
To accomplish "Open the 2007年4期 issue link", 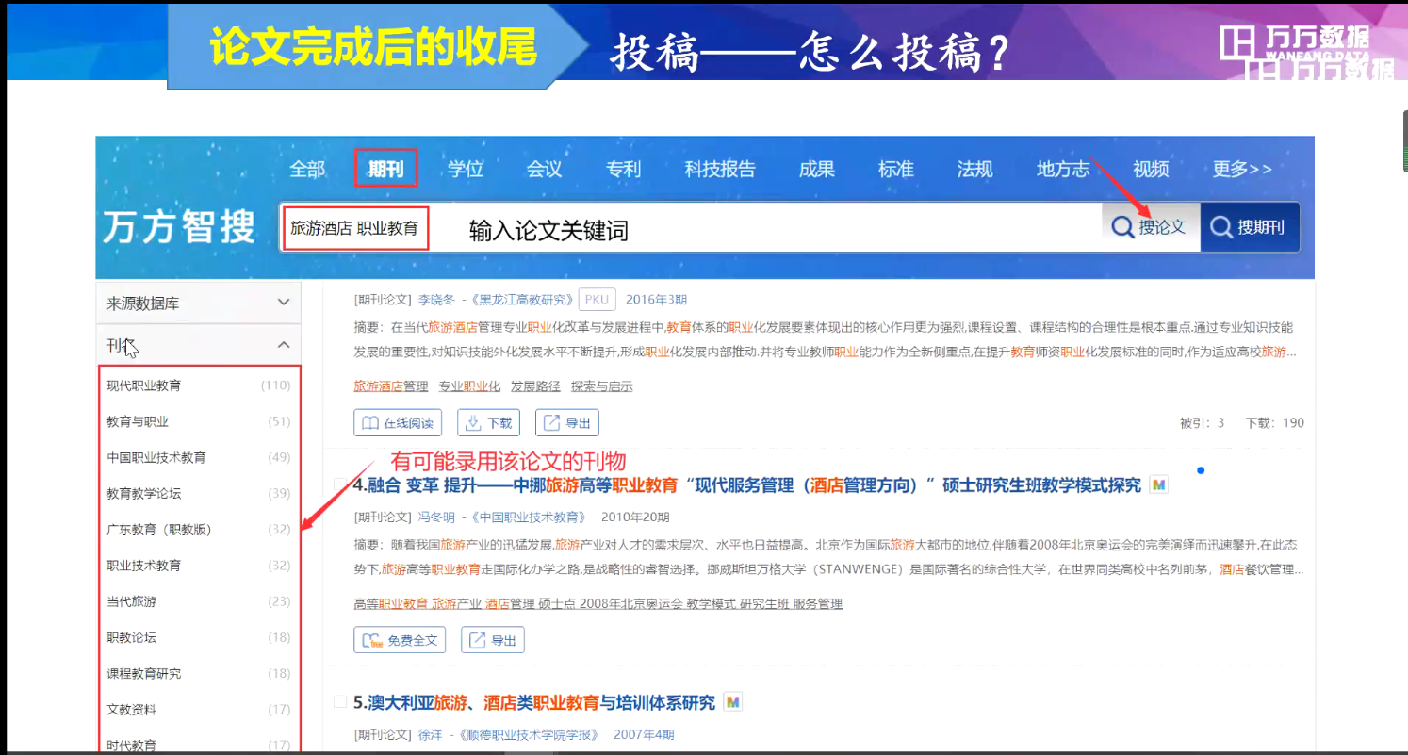I will point(644,734).
